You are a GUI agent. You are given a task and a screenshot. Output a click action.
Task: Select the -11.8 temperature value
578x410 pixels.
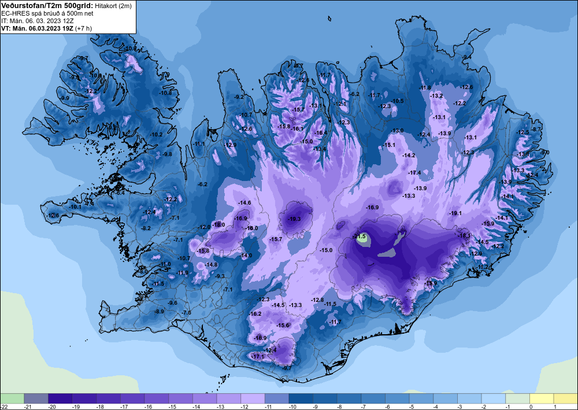(425, 88)
